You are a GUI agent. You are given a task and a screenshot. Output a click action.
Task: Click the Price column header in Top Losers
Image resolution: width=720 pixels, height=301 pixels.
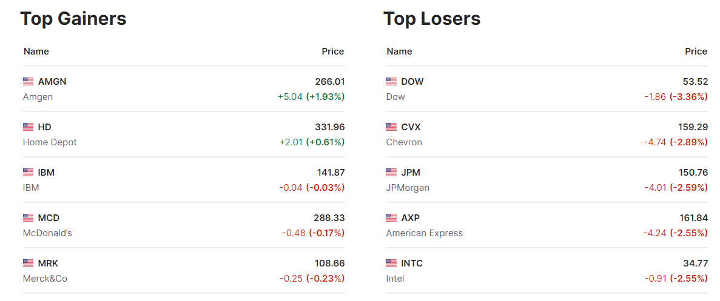696,51
